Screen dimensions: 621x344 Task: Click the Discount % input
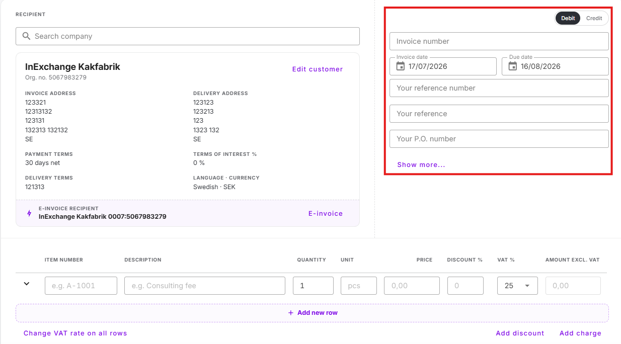(465, 286)
